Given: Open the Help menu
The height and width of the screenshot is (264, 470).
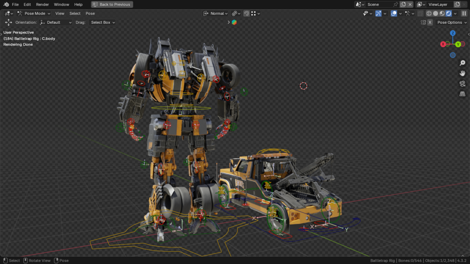Looking at the screenshot, I should [78, 5].
